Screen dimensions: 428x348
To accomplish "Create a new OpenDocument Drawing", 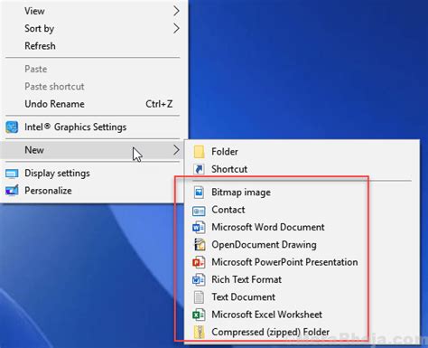I will tap(302, 245).
